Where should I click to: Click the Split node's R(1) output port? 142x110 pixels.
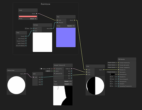42,77
